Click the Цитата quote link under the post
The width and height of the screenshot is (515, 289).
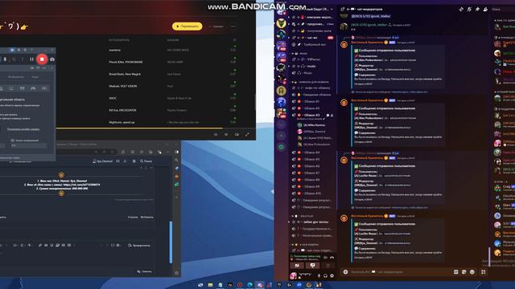tap(133, 217)
